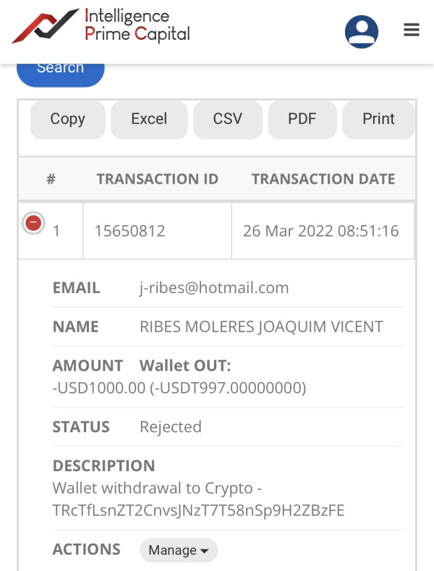The image size is (434, 571).
Task: Click the transaction date 26 Mar 2022 cell
Action: [x=321, y=232]
